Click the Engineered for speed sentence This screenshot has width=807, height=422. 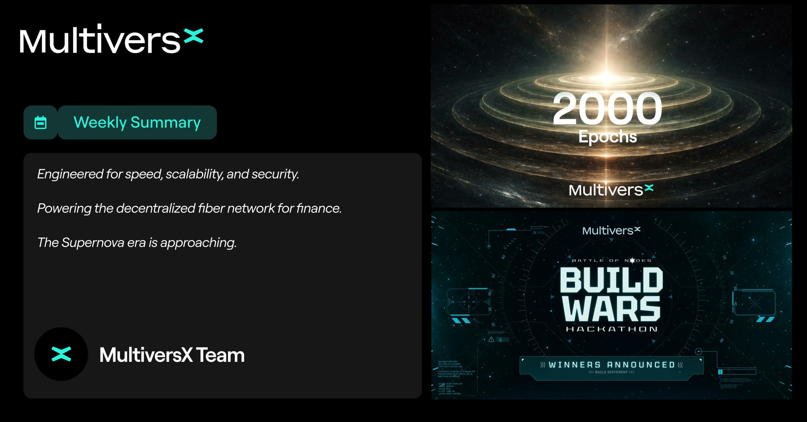168,174
